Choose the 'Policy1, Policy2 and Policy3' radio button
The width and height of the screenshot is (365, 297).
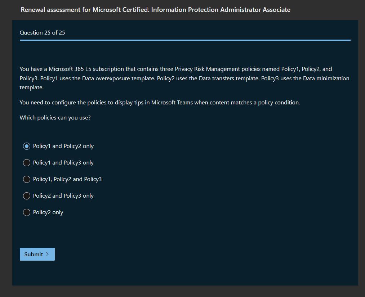27,179
